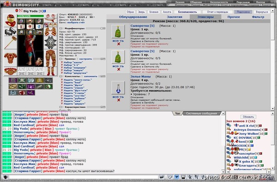Click the Надеть "фулл+огн" set link
The height and width of the screenshot is (182, 277).
(x=76, y=90)
